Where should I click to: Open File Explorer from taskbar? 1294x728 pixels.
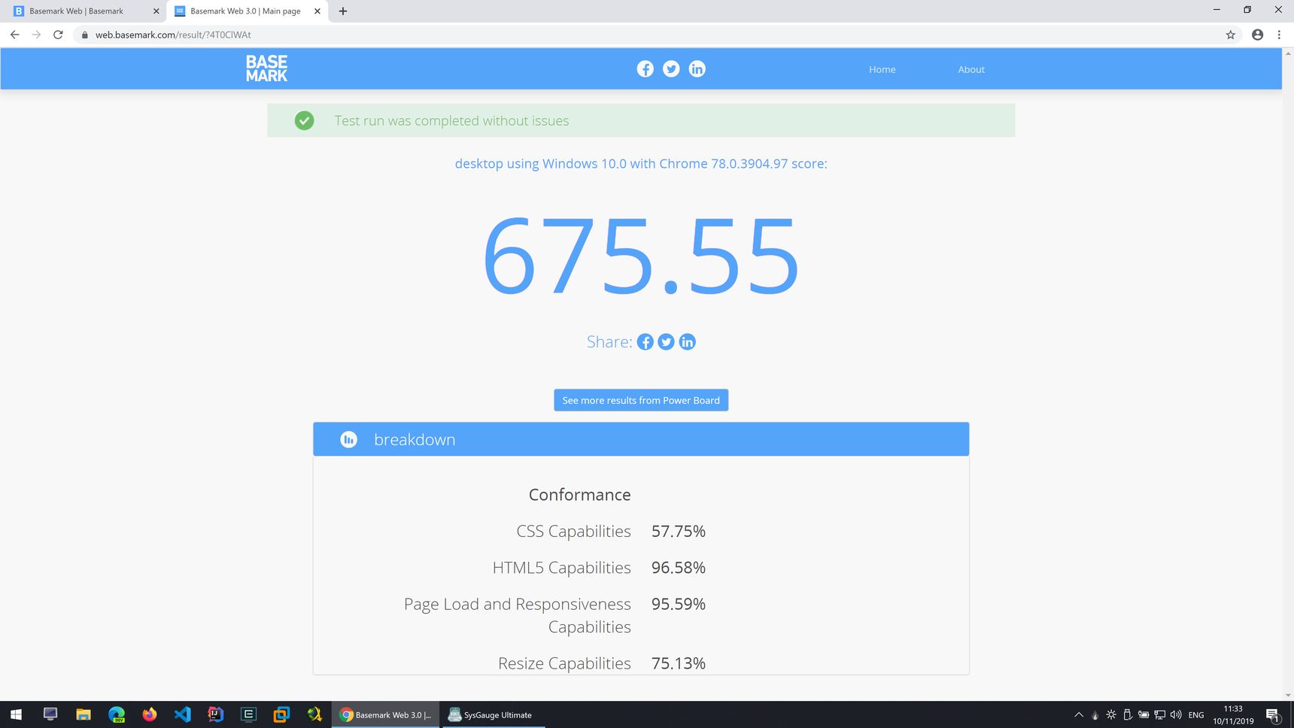[84, 714]
